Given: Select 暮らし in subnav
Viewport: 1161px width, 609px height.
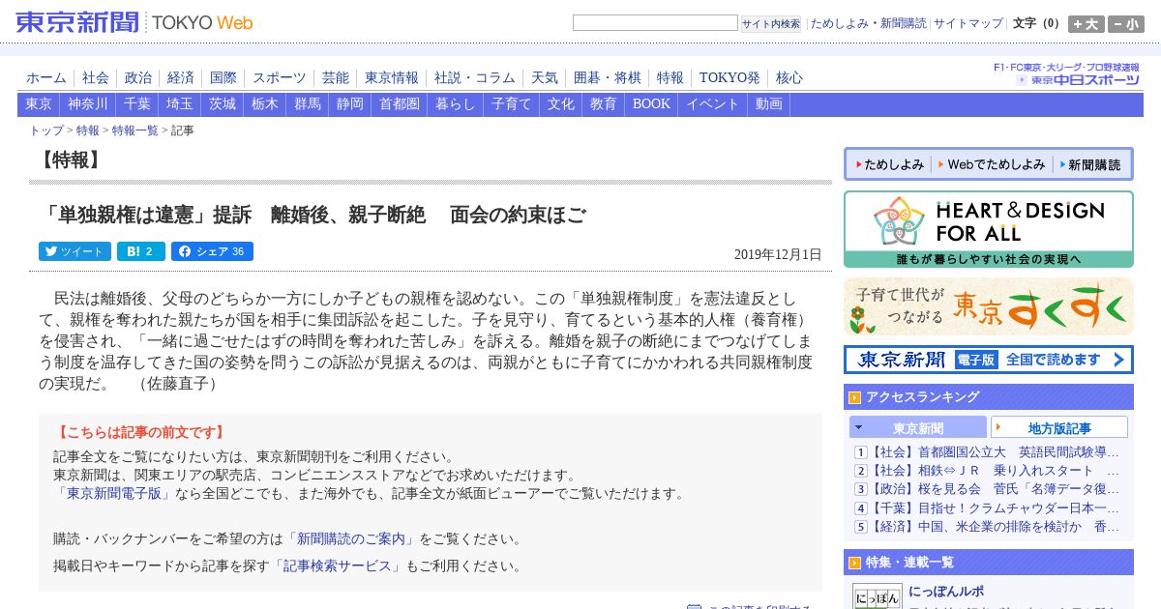Looking at the screenshot, I should (456, 104).
